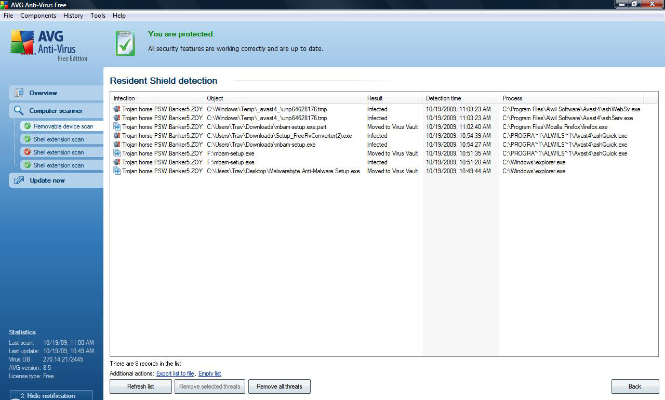Click vault icon of the mbam-setup.exe.part row

[x=117, y=127]
